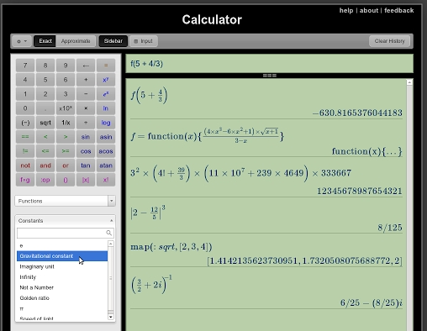Click the factorial x! key
The height and width of the screenshot is (331, 427).
(x=106, y=180)
